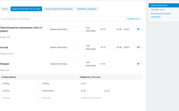Click the ανα kg link
This screenshot has width=179, height=111.
pyautogui.click(x=107, y=90)
